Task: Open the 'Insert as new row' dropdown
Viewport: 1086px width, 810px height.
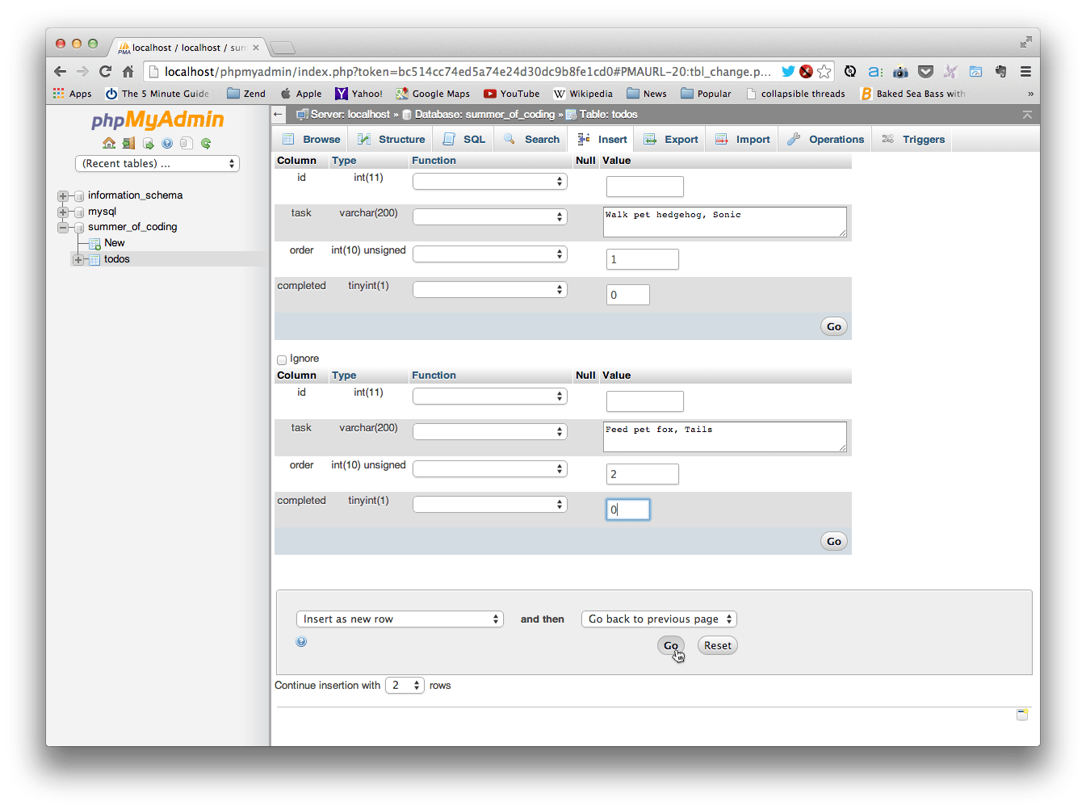Action: 400,619
